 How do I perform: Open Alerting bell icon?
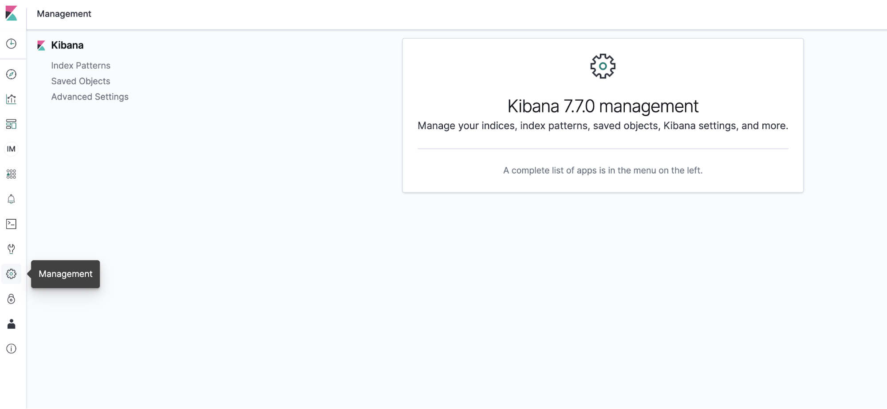click(11, 199)
